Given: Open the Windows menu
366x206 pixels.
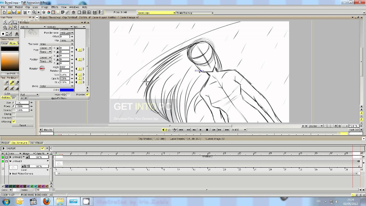Looking at the screenshot, I should tap(74, 7).
